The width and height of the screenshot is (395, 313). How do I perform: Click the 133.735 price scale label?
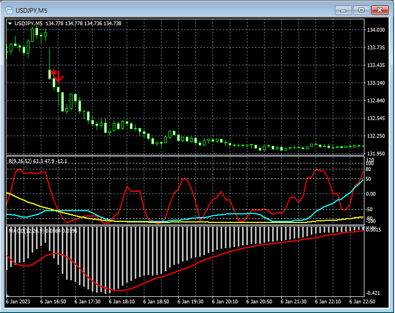pyautogui.click(x=376, y=48)
